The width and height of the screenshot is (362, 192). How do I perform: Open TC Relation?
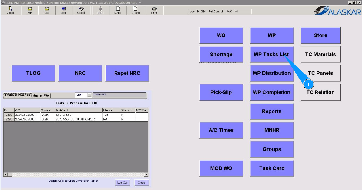click(320, 92)
